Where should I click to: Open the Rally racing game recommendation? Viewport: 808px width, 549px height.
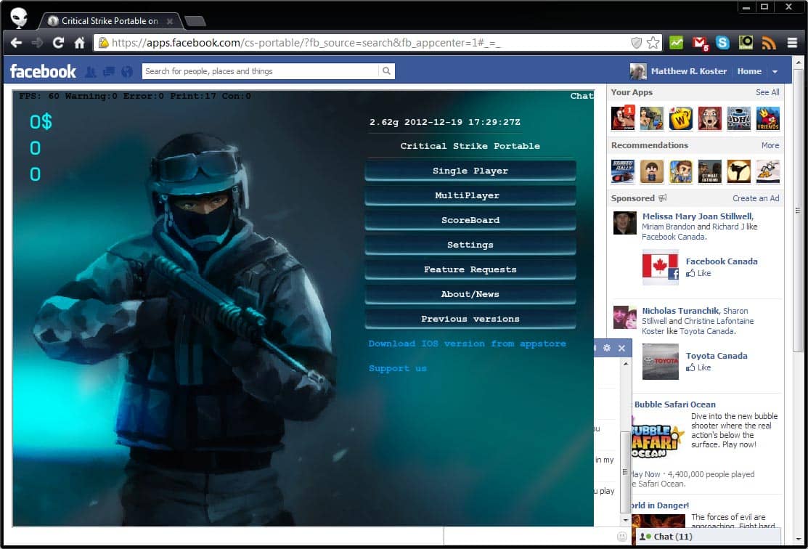tap(622, 171)
